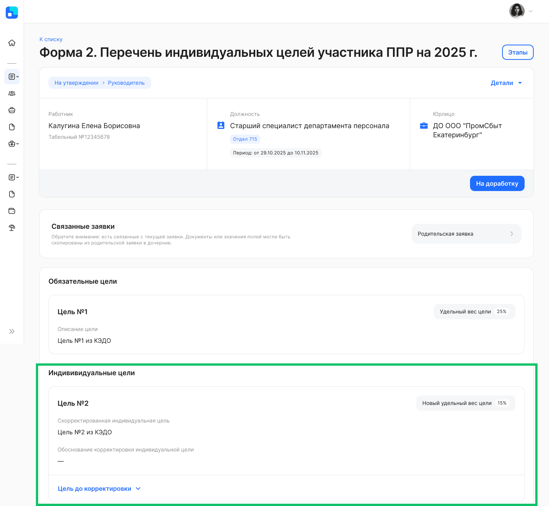Open the home page icon in sidebar
Image resolution: width=549 pixels, height=506 pixels.
12,43
